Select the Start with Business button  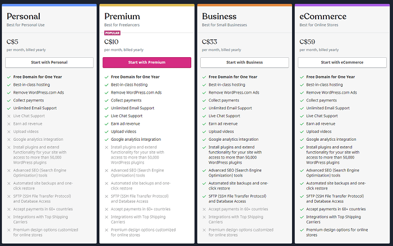click(x=244, y=62)
